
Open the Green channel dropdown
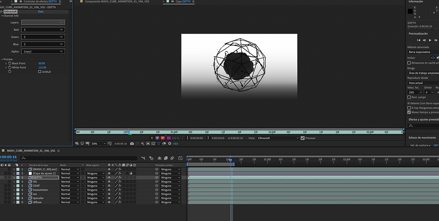(x=43, y=37)
